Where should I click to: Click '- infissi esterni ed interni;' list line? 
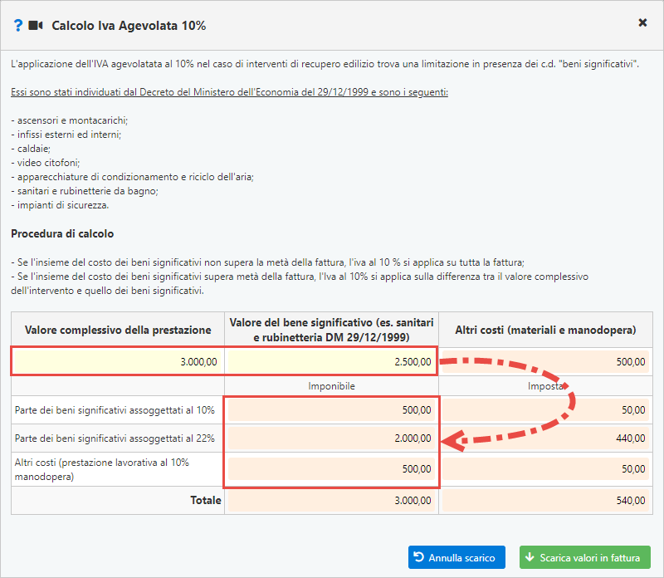click(66, 135)
